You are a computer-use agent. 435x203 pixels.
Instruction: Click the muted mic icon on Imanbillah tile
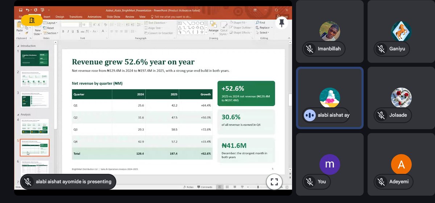point(309,49)
